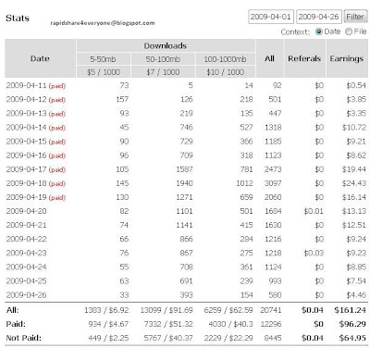This screenshot has height=348, width=370.
Task: Select the File context radio button
Action: 349,31
